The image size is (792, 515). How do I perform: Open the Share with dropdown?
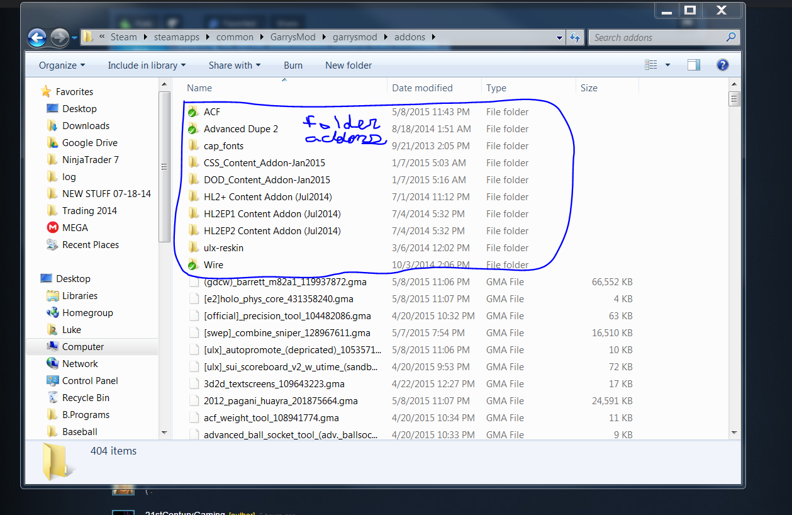pyautogui.click(x=234, y=65)
